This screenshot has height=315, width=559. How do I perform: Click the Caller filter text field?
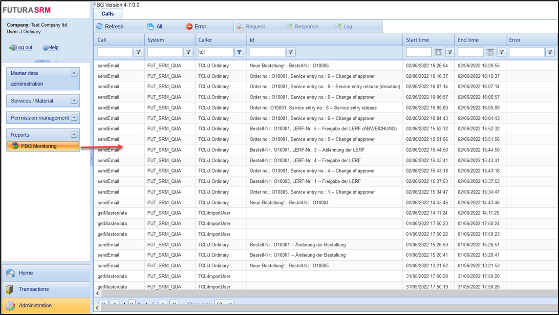[x=215, y=52]
